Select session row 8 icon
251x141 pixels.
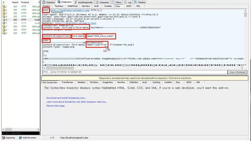click(x=4, y=30)
